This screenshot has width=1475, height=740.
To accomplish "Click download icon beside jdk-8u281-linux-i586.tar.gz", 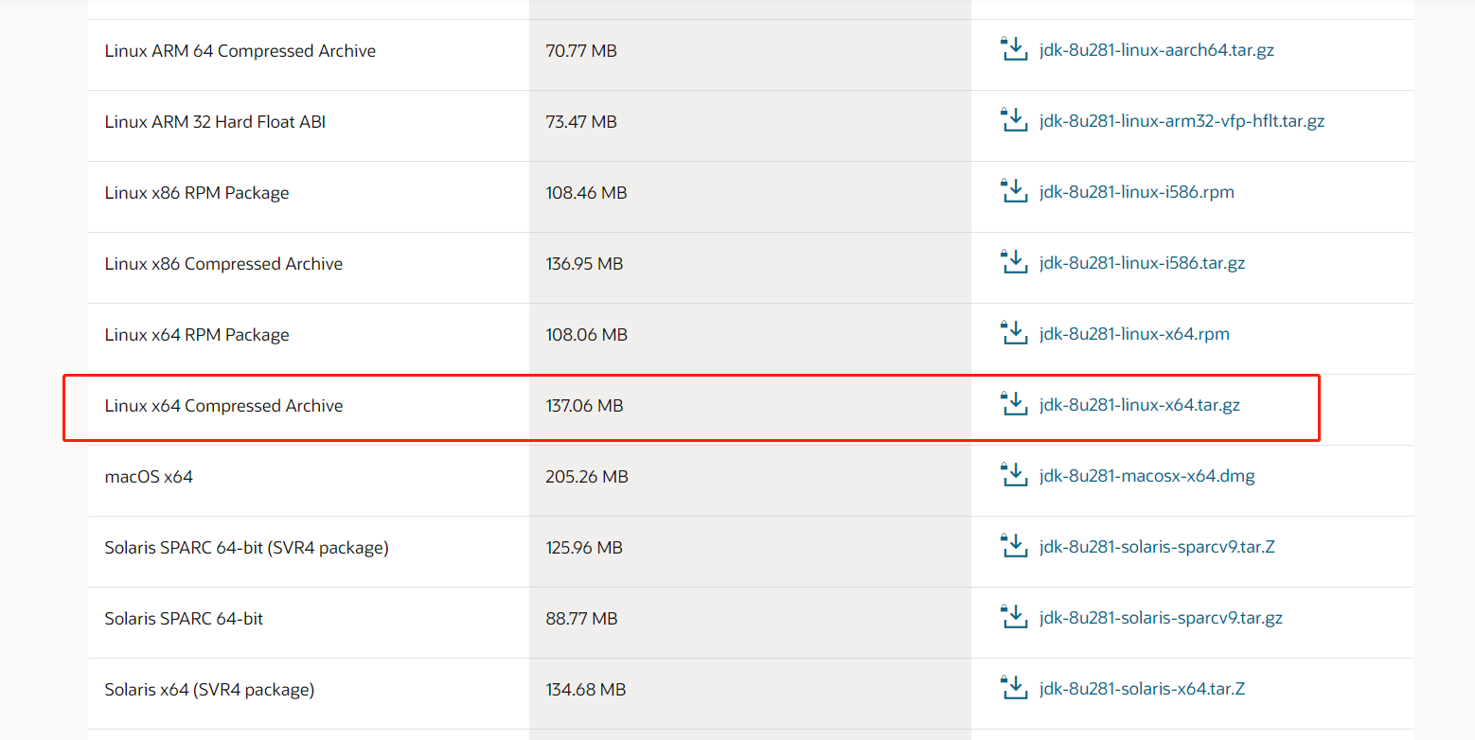I will 1014,262.
